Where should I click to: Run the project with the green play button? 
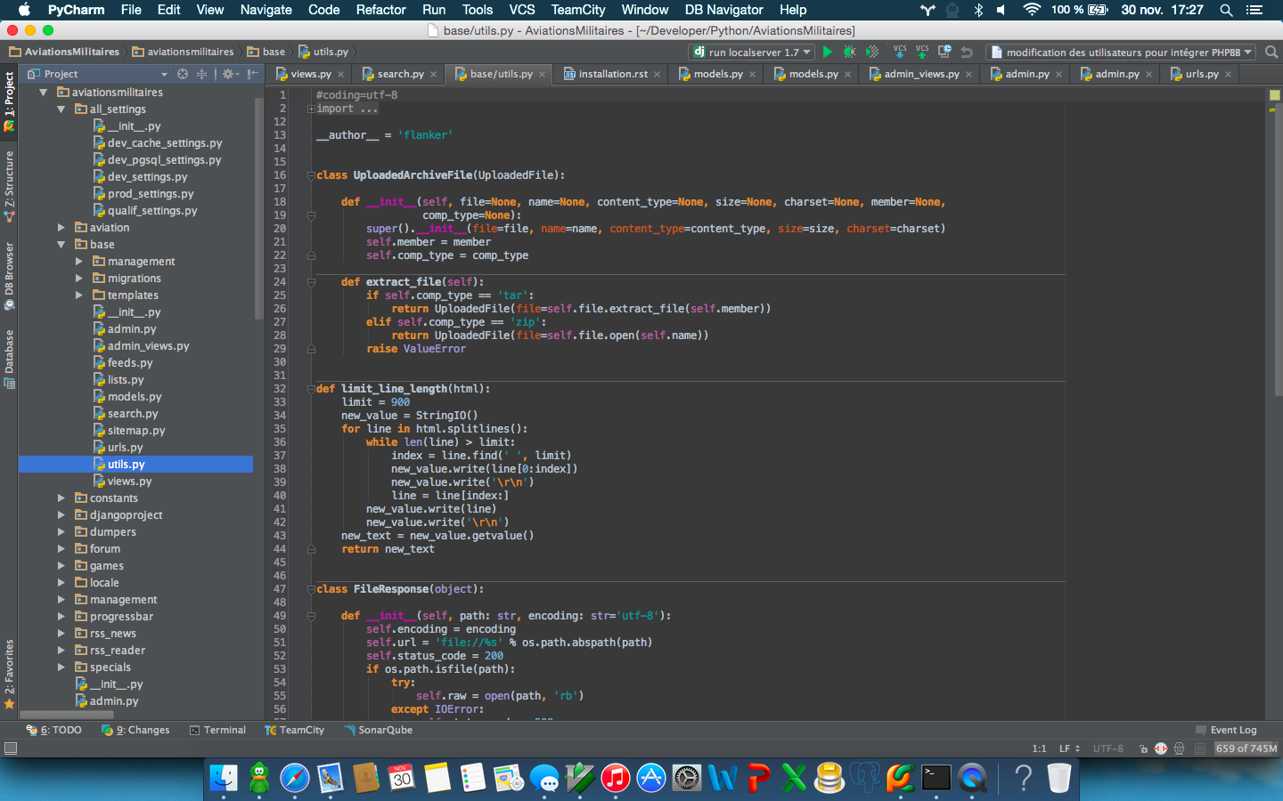(827, 53)
